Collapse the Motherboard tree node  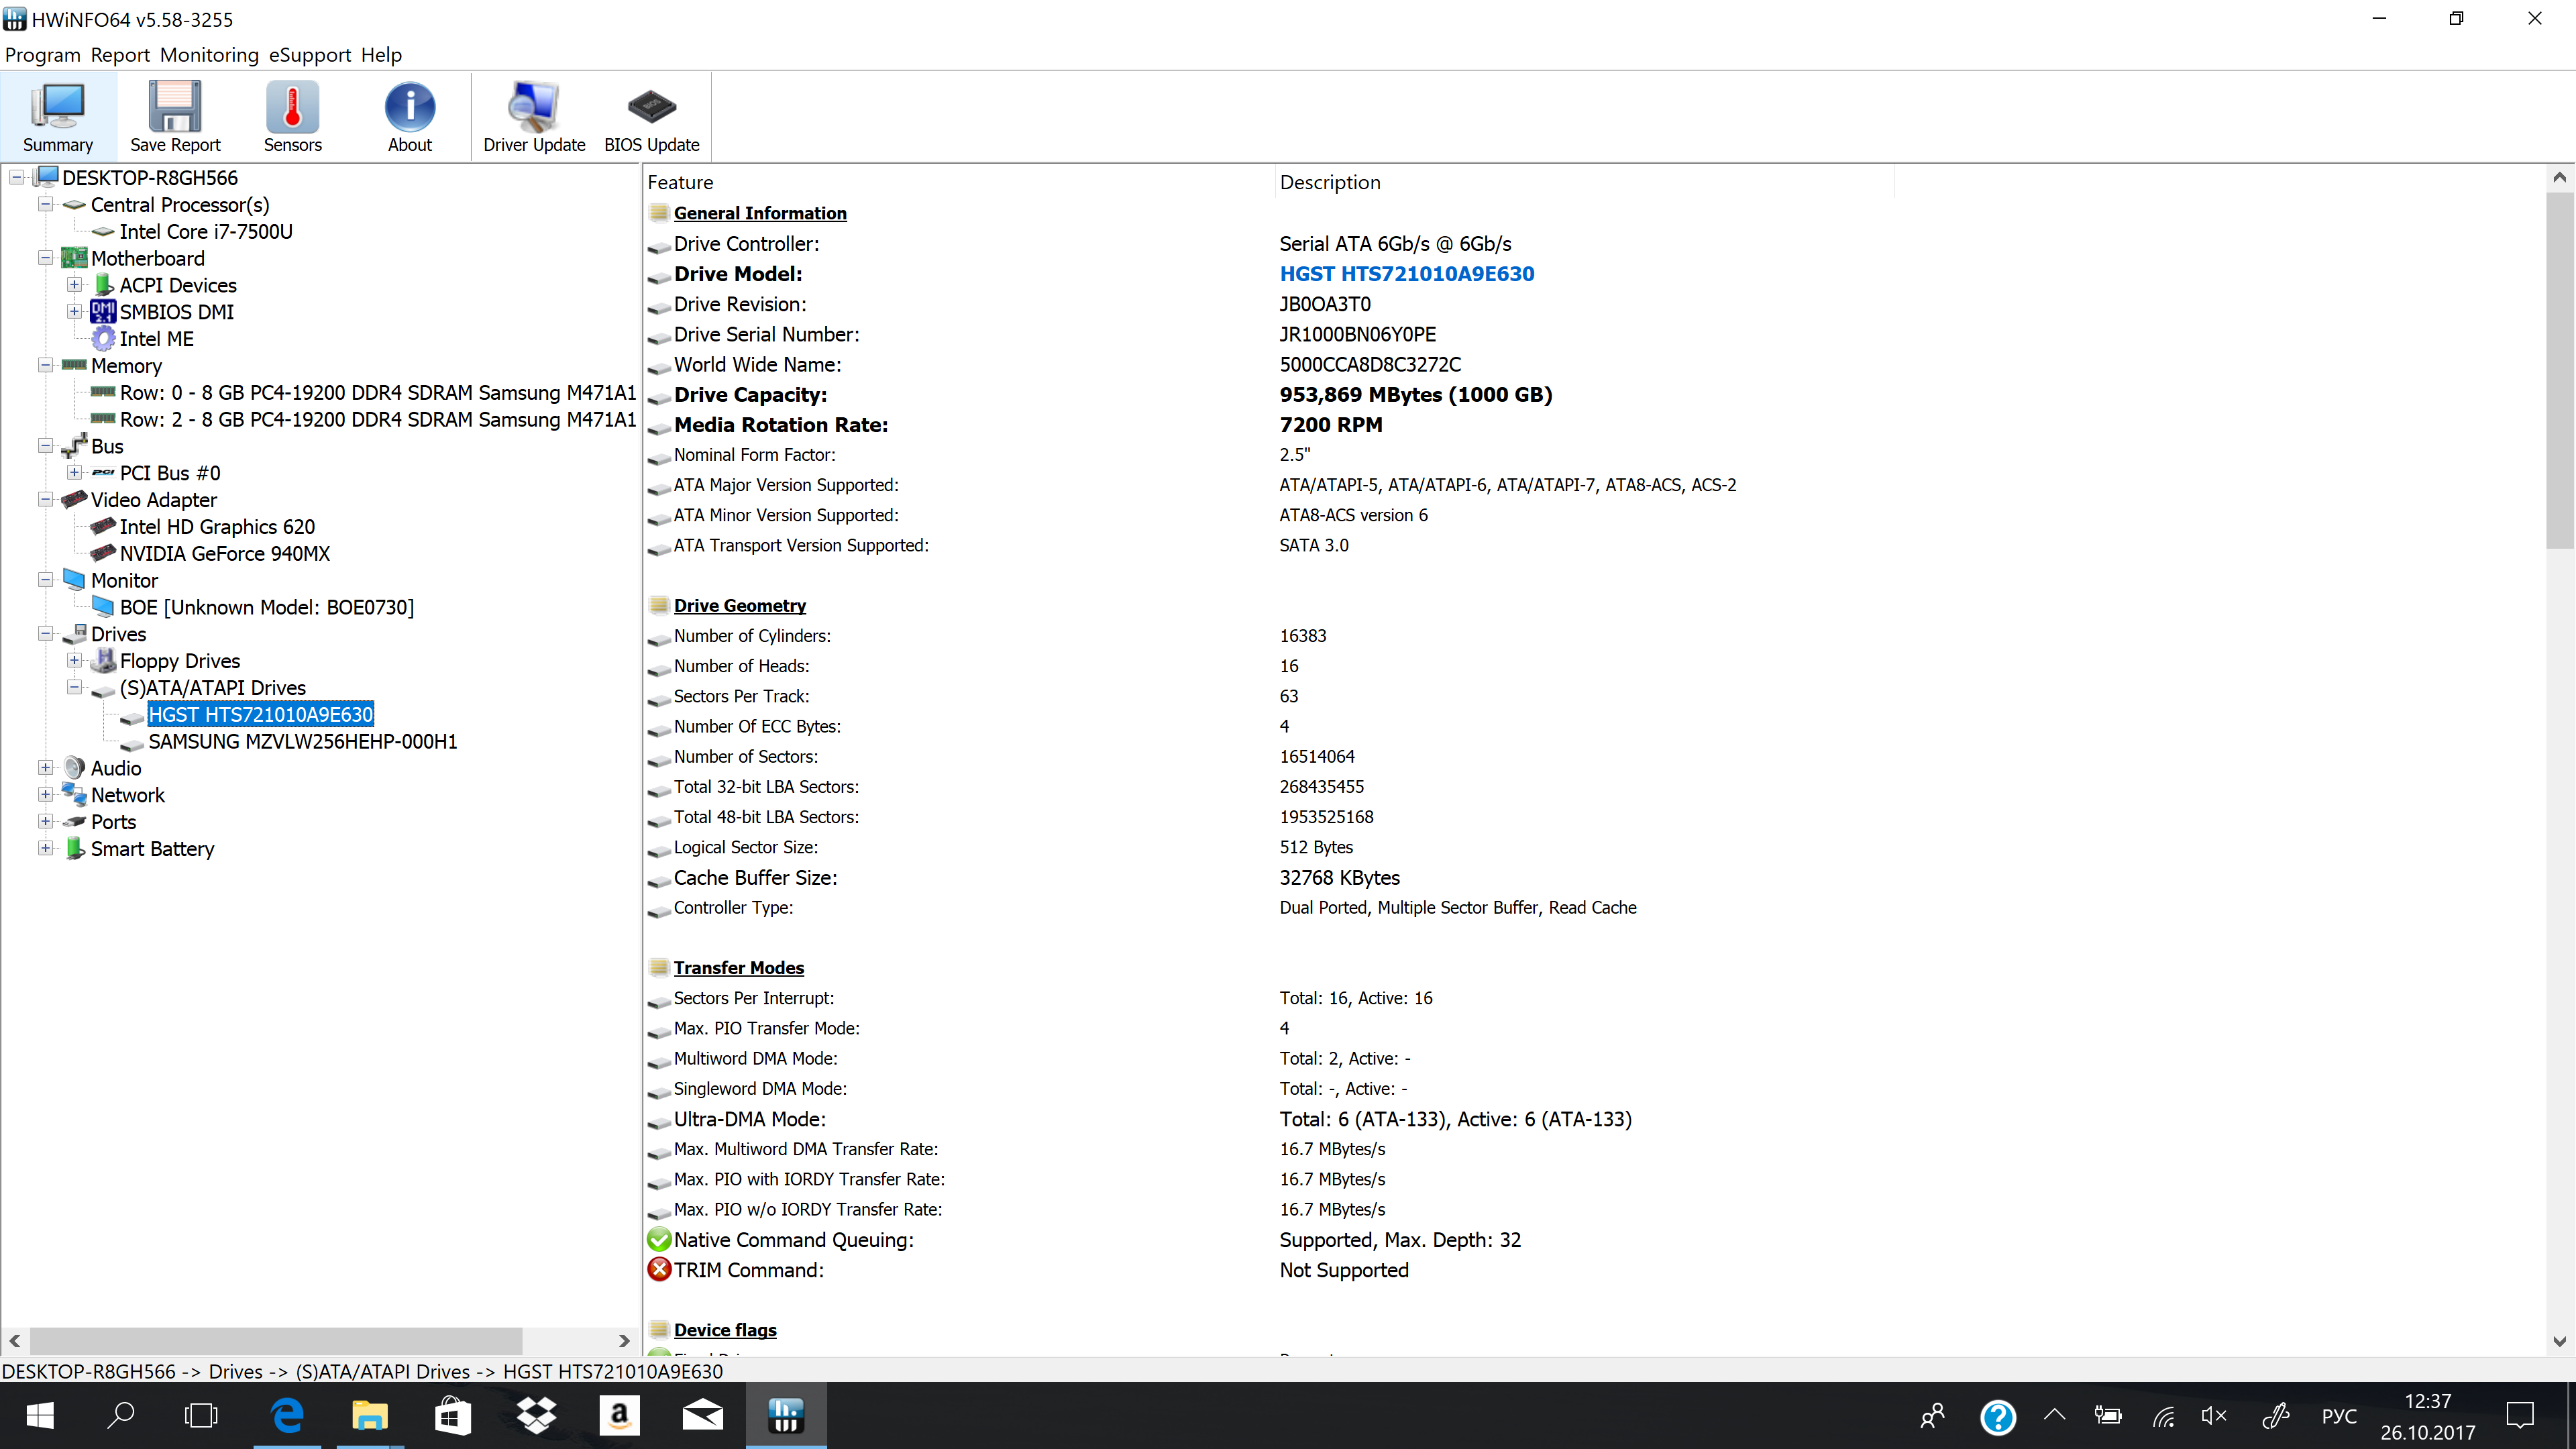[x=46, y=258]
